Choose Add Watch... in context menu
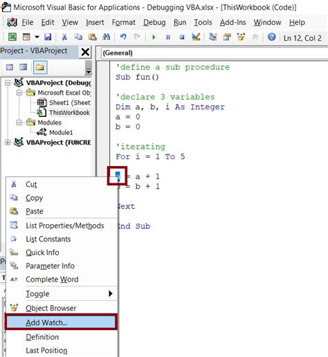 point(61,322)
